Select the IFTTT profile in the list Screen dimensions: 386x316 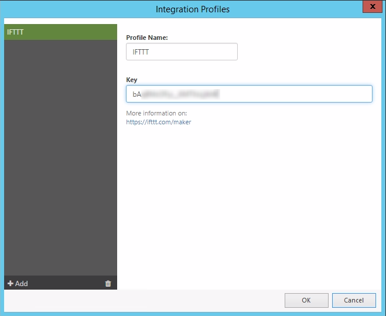pos(60,32)
